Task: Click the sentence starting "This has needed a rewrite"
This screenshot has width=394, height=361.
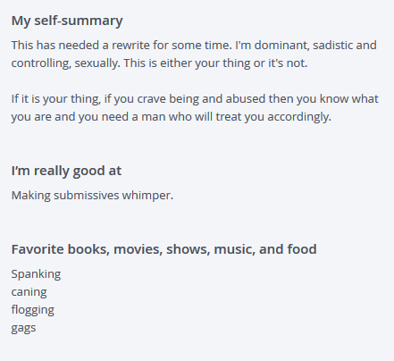Action: 122,46
